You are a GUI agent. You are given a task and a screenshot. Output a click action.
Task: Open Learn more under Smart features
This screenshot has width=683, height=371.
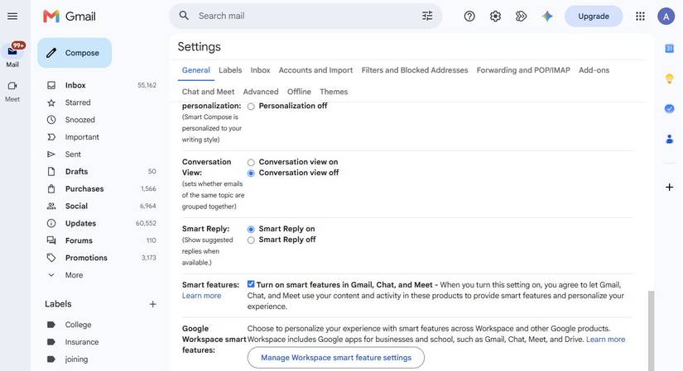click(x=201, y=296)
